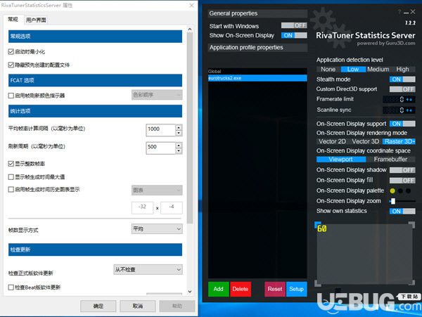Select Viewport coordinate space

click(341, 160)
